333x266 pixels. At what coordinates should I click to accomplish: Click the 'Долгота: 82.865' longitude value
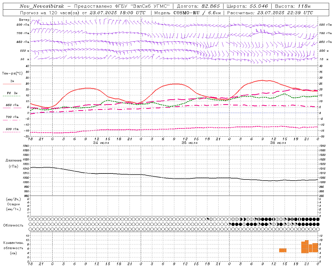[198, 6]
